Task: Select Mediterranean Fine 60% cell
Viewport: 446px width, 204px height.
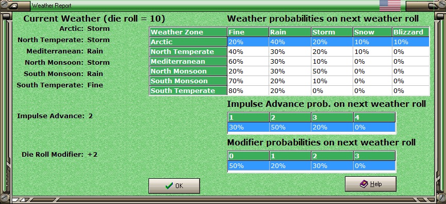Action: tap(248, 62)
